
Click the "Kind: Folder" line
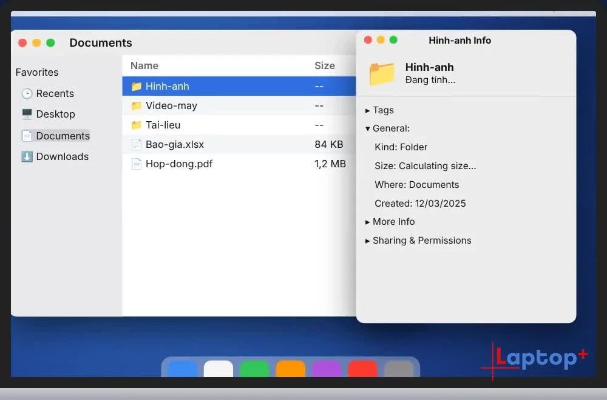pyautogui.click(x=401, y=147)
